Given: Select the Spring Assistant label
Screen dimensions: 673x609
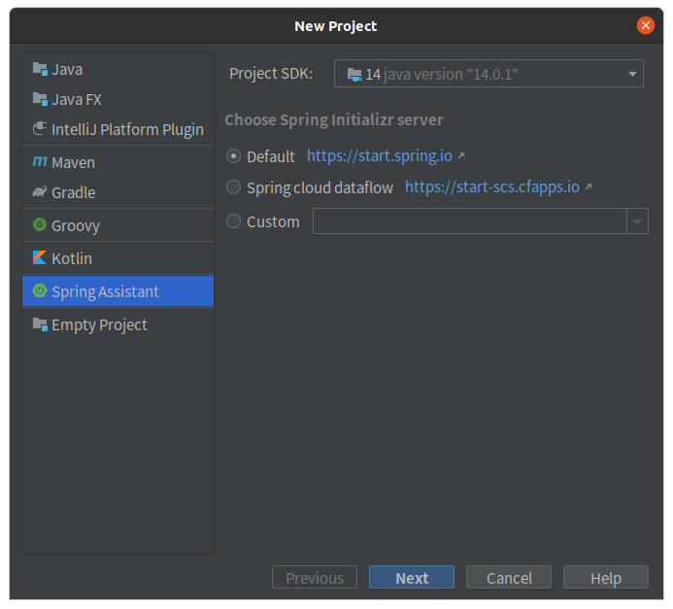Looking at the screenshot, I should coord(105,291).
